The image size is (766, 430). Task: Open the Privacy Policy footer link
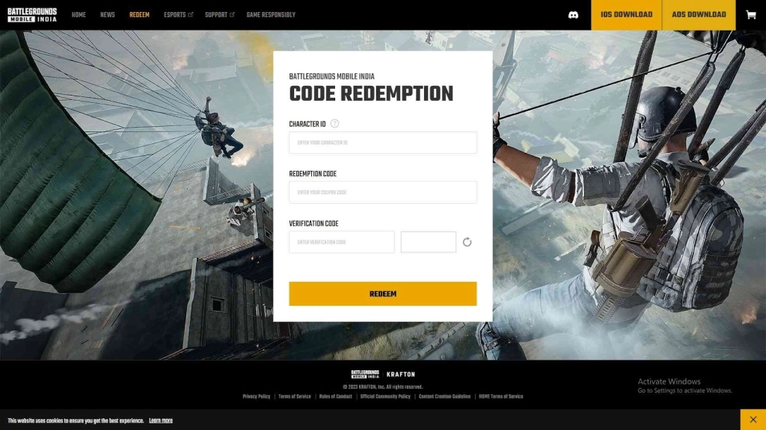pyautogui.click(x=257, y=396)
